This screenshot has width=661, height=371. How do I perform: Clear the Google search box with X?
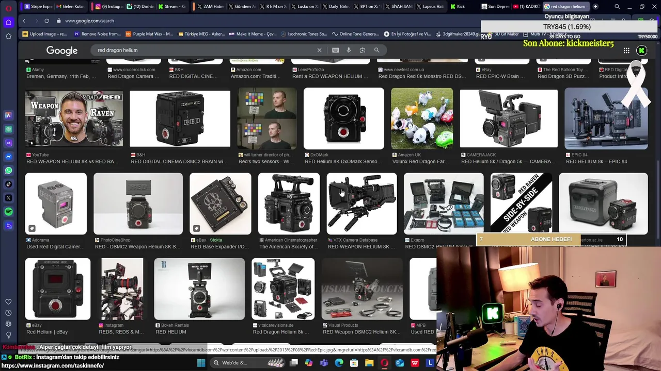click(x=319, y=50)
